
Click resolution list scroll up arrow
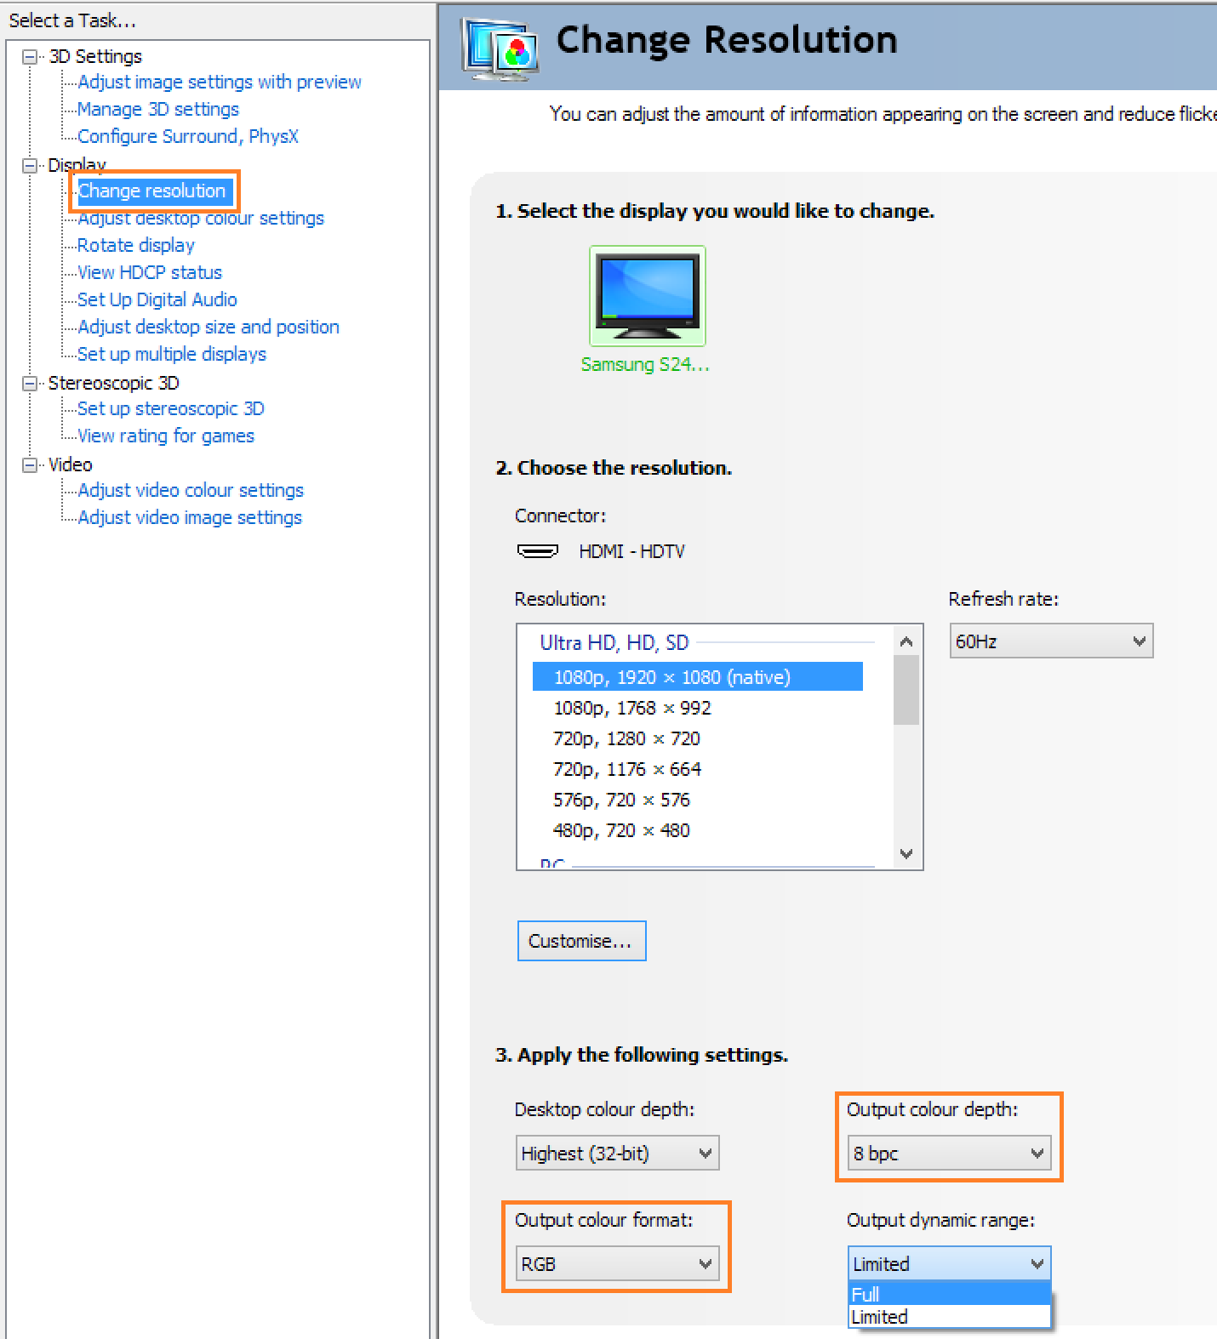[x=906, y=641]
